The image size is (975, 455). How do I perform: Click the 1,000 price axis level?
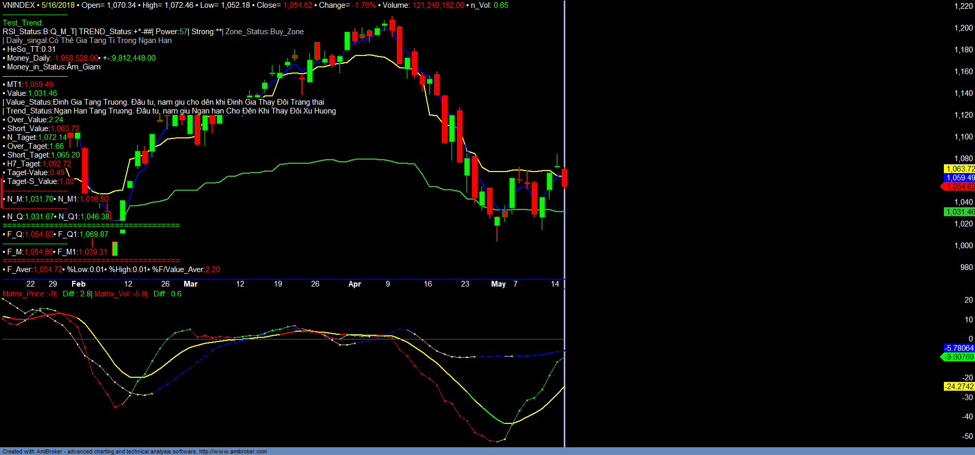click(963, 246)
